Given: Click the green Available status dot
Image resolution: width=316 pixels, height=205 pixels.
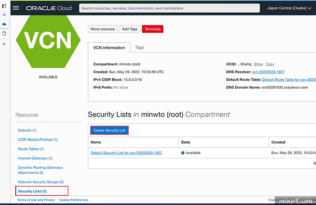Looking at the screenshot, I should 183,153.
